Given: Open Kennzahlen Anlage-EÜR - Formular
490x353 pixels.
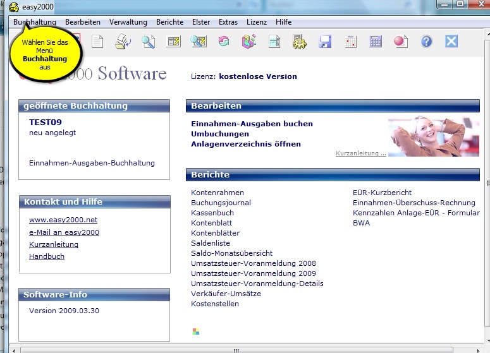Looking at the screenshot, I should tap(416, 213).
